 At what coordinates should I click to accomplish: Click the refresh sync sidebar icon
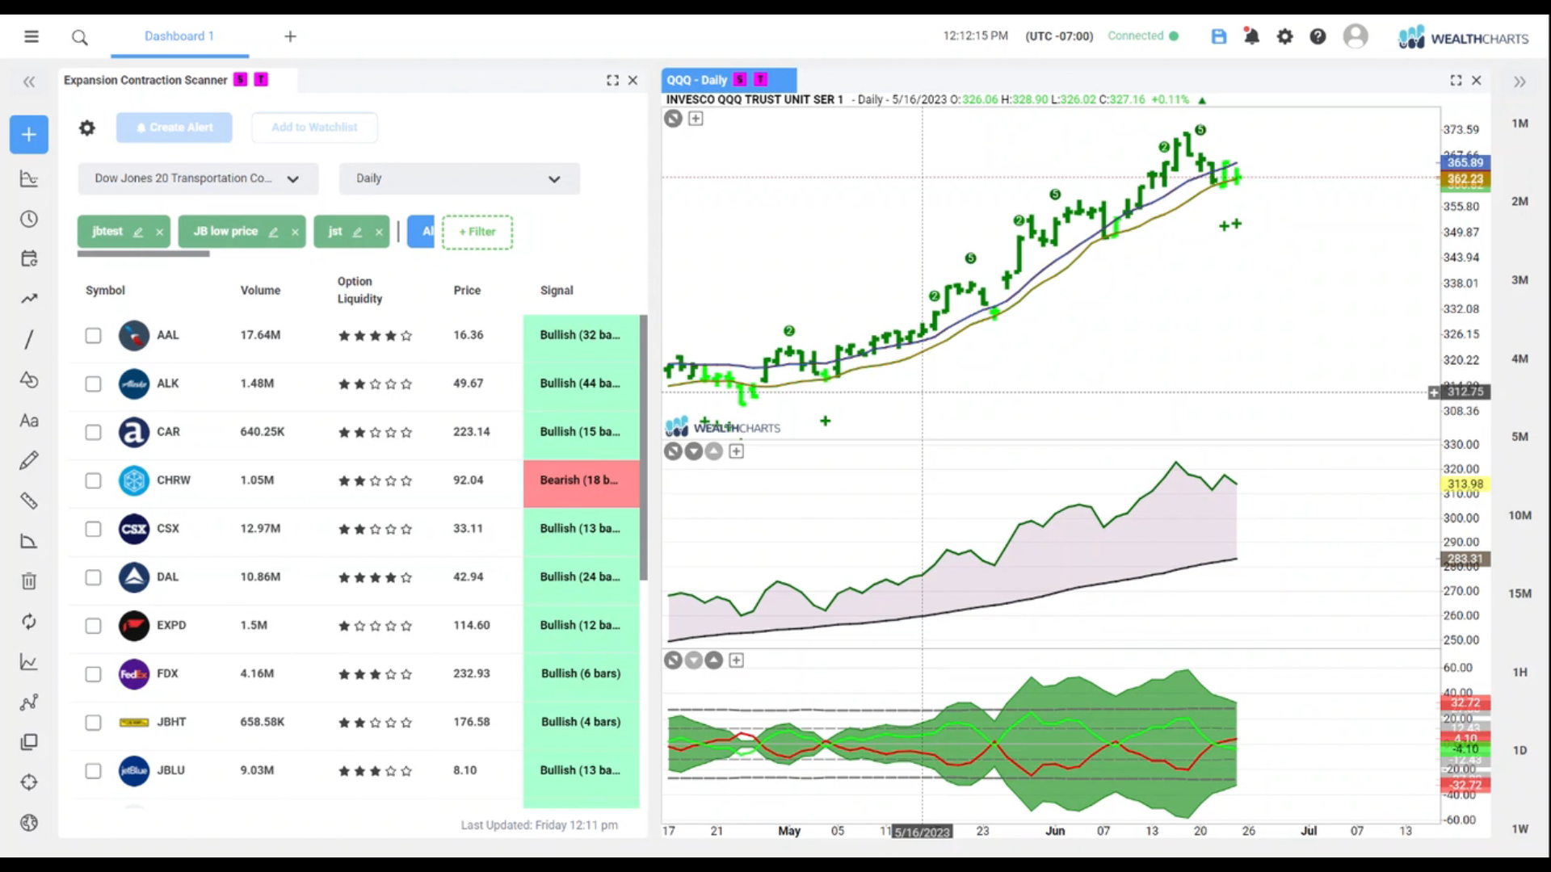point(29,622)
